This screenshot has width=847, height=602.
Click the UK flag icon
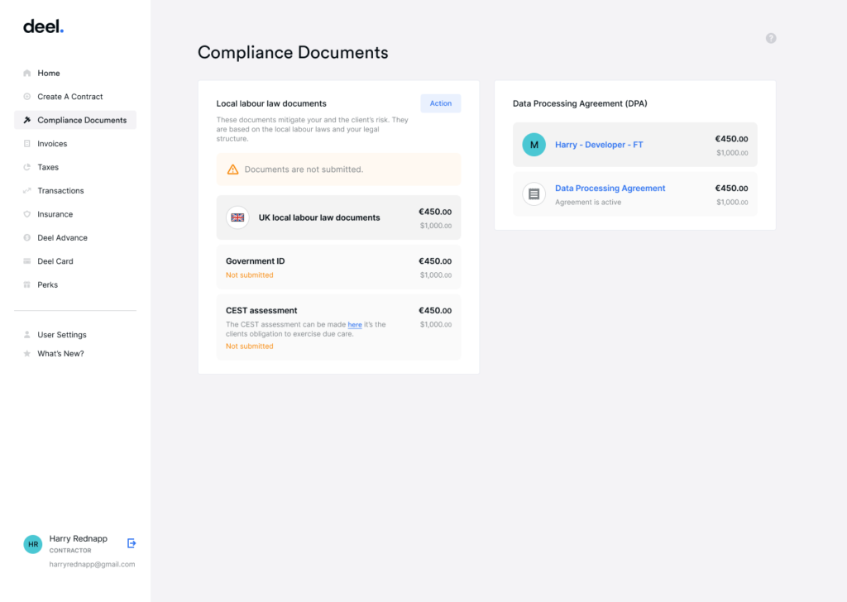pos(237,217)
